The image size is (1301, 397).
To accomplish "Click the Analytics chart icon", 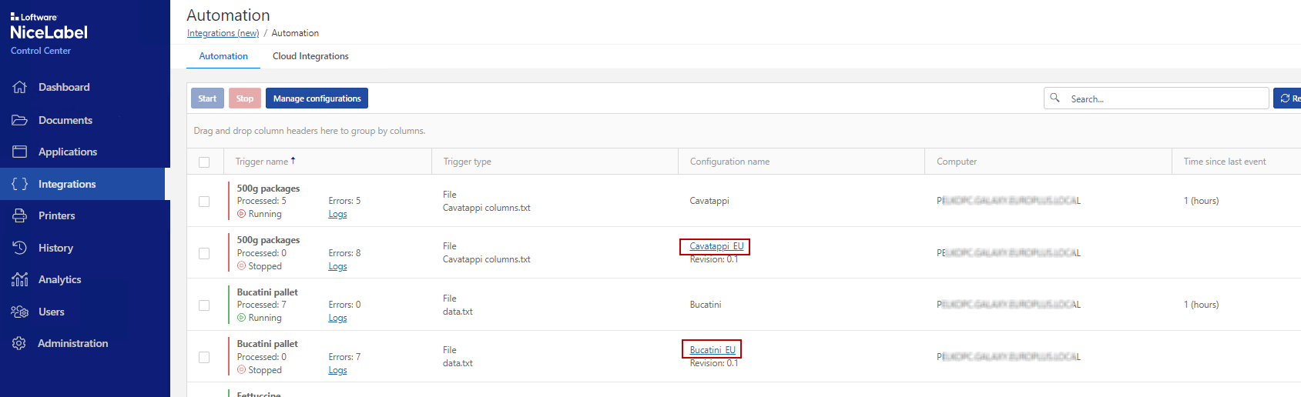I will (20, 279).
